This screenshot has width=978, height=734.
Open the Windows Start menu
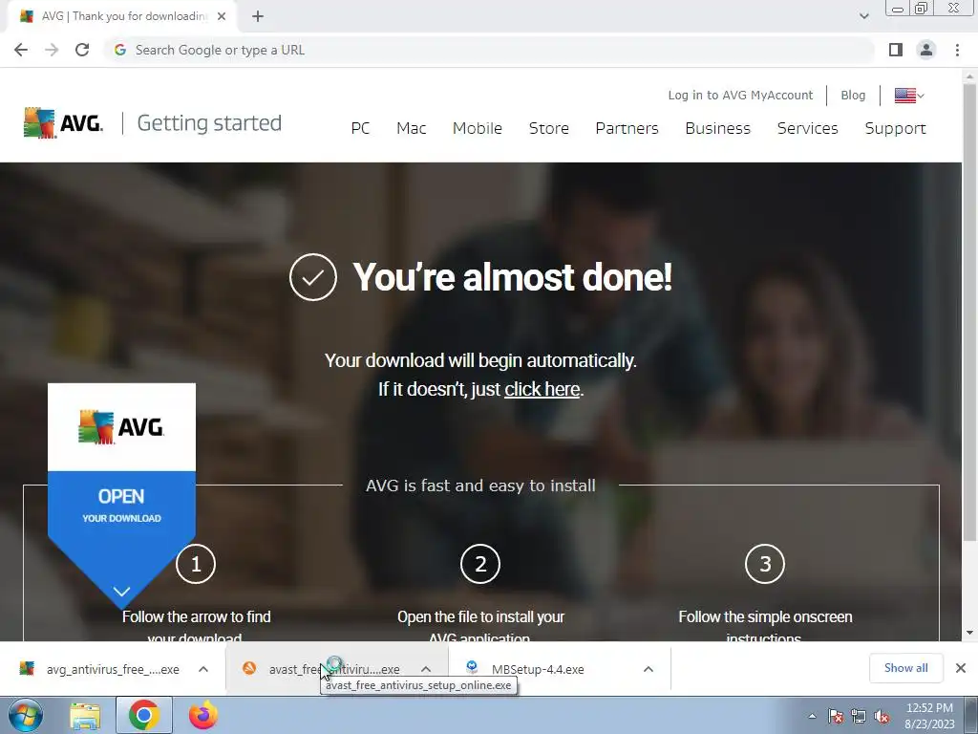pos(25,715)
